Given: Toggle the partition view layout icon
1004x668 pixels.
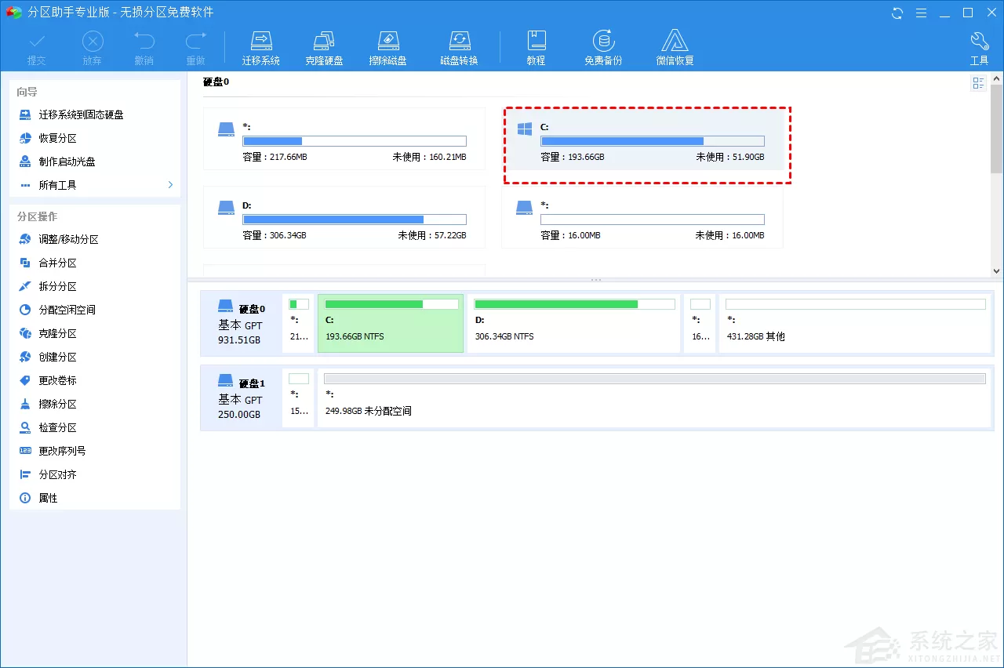Looking at the screenshot, I should (978, 83).
